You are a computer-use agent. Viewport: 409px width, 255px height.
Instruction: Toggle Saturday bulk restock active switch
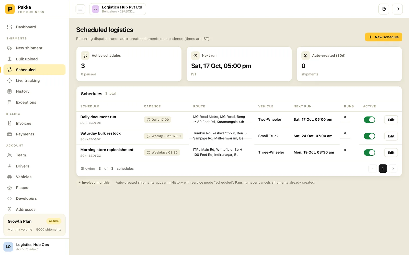369,136
